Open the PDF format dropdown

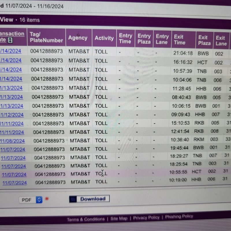[x=31, y=200]
